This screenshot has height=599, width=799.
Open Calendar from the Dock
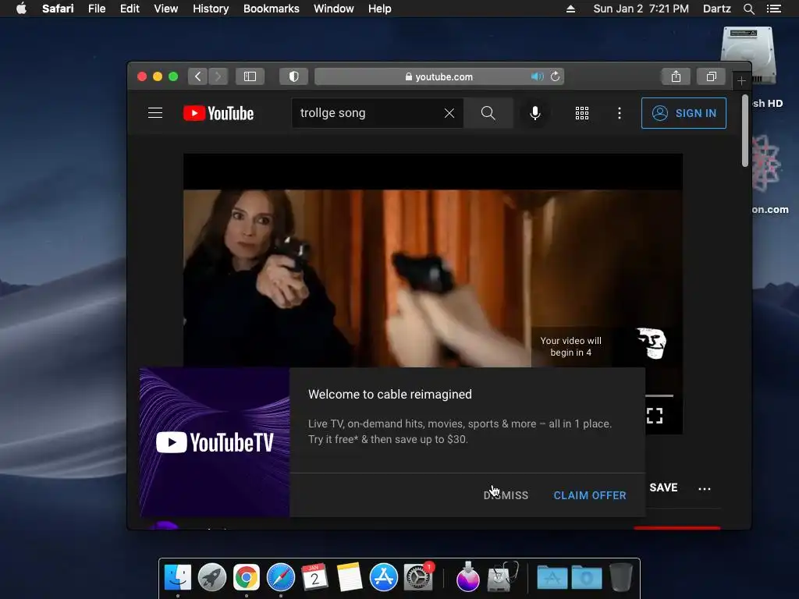point(315,578)
